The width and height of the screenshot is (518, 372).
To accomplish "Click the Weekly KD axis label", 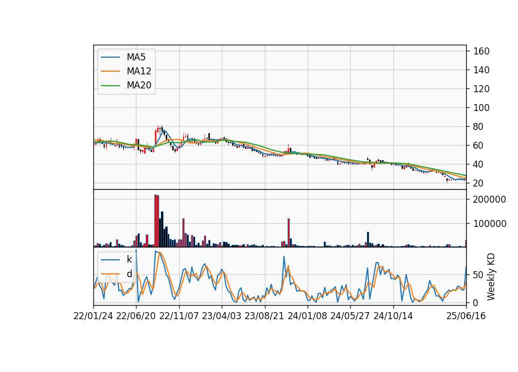I will click(491, 277).
